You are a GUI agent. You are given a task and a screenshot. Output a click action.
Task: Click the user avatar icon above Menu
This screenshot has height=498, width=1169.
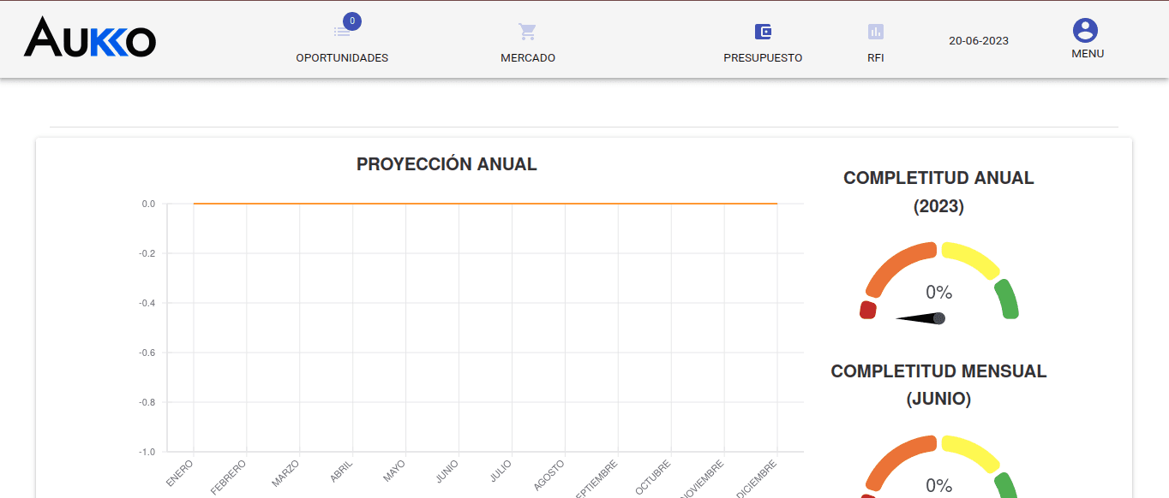point(1086,31)
